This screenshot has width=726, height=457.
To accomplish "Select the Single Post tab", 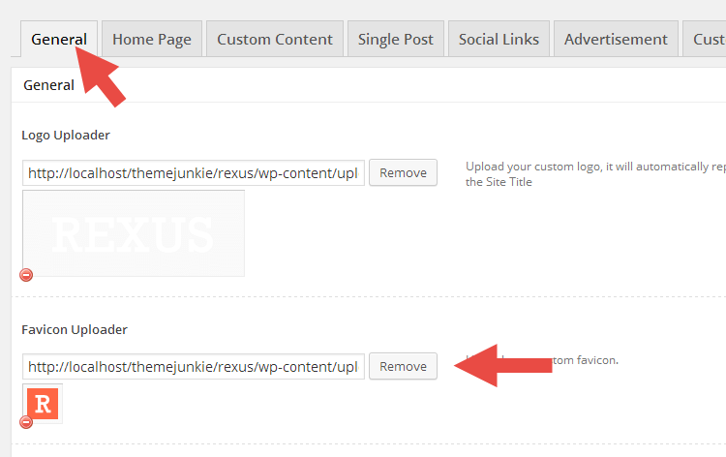I will [x=396, y=39].
